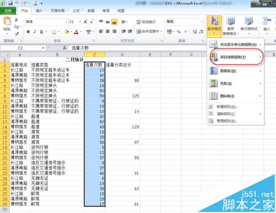Screen dimensions: 276x213
Task: Click the Middle Align icon
Action: point(108,22)
